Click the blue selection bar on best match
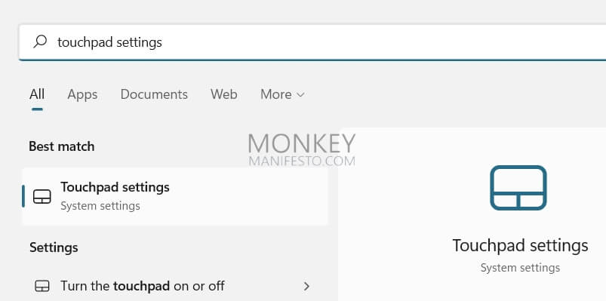This screenshot has width=606, height=301. [x=23, y=196]
